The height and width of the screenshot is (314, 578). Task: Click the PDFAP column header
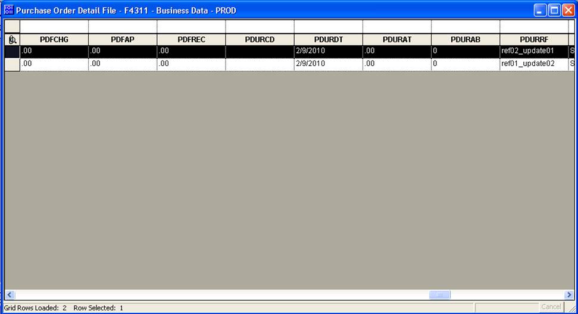(123, 40)
